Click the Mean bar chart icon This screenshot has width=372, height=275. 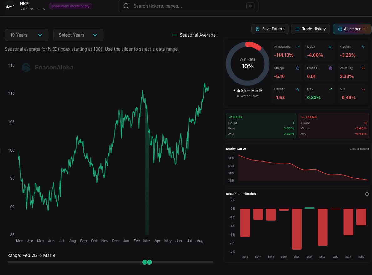[x=330, y=47]
